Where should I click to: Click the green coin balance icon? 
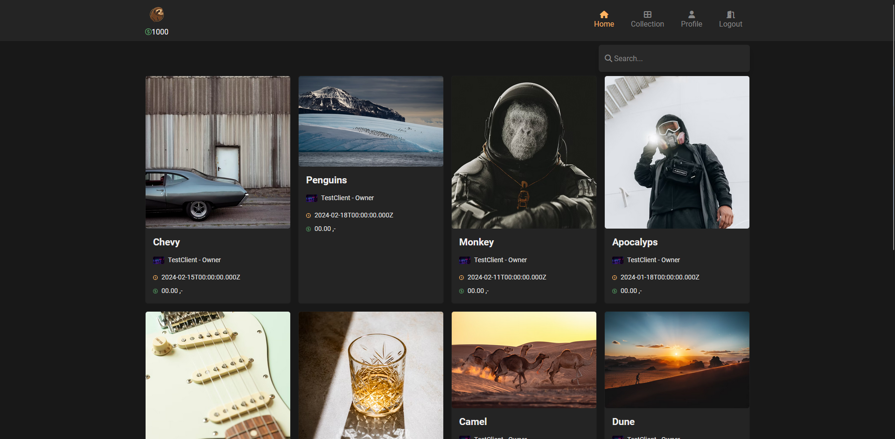[148, 32]
